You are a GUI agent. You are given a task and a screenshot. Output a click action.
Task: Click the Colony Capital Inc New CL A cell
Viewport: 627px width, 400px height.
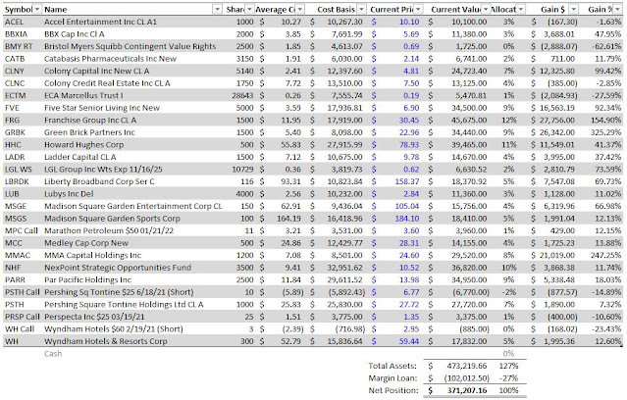(x=97, y=72)
